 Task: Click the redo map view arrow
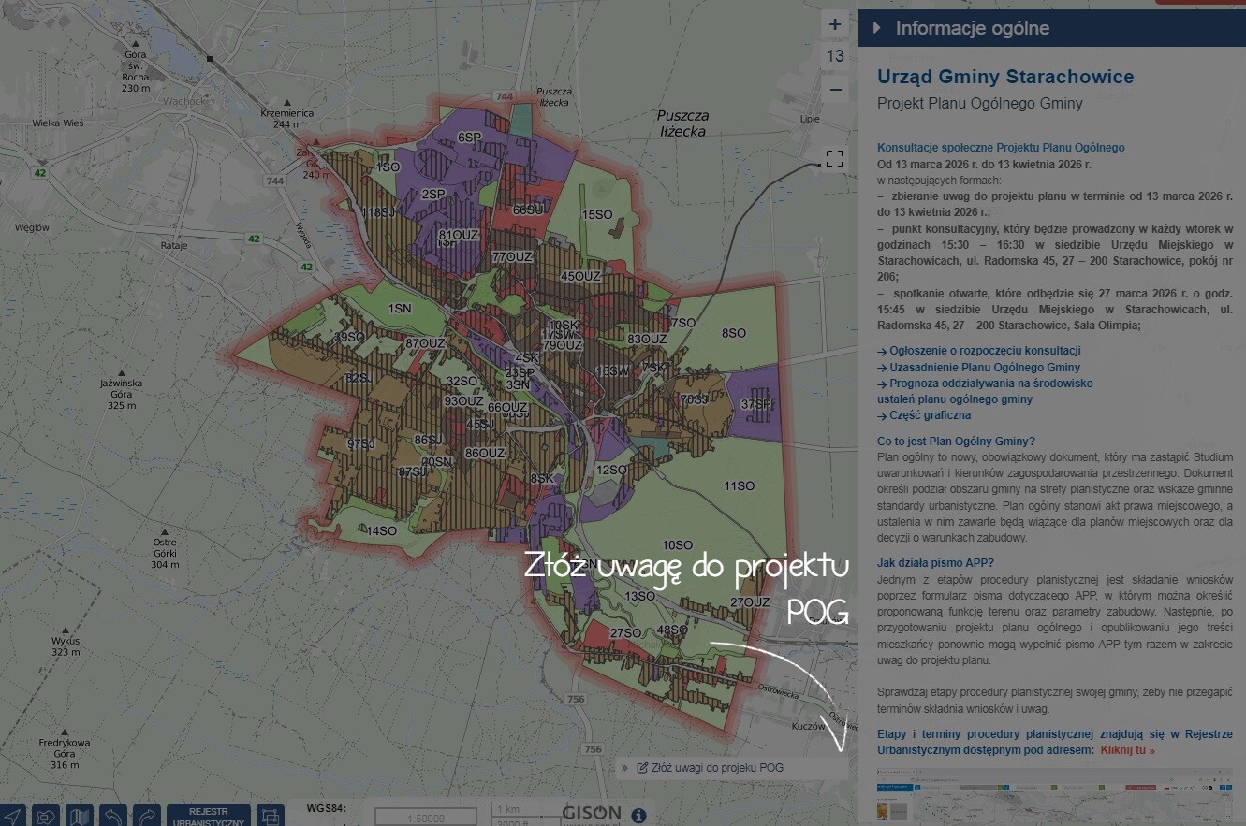(147, 816)
